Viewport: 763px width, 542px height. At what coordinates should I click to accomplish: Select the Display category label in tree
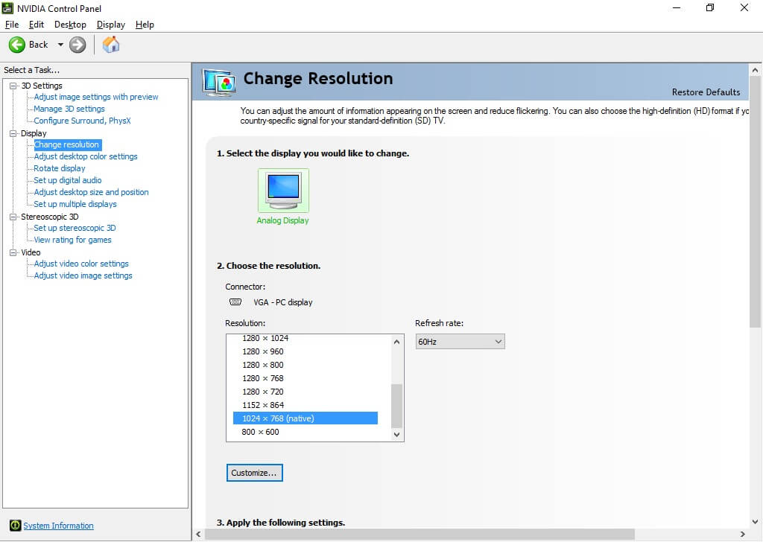[34, 133]
